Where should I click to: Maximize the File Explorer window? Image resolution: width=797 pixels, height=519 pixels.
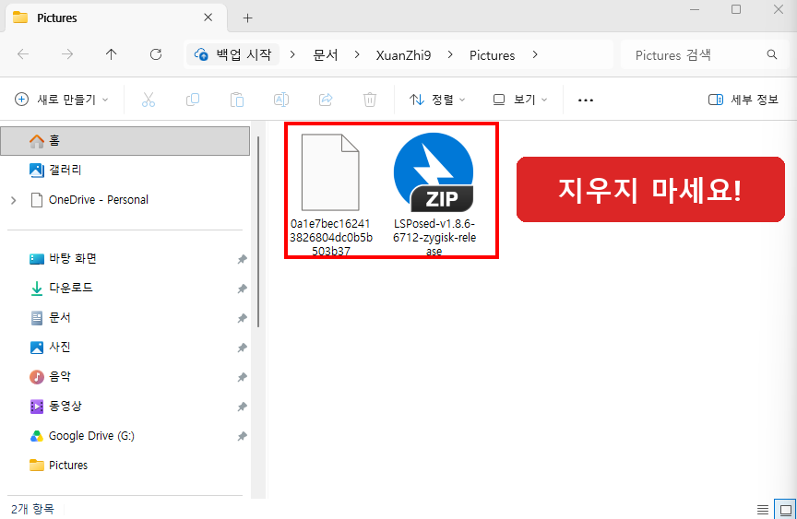tap(736, 9)
